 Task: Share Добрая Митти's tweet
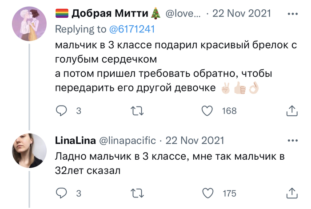pos(292,111)
